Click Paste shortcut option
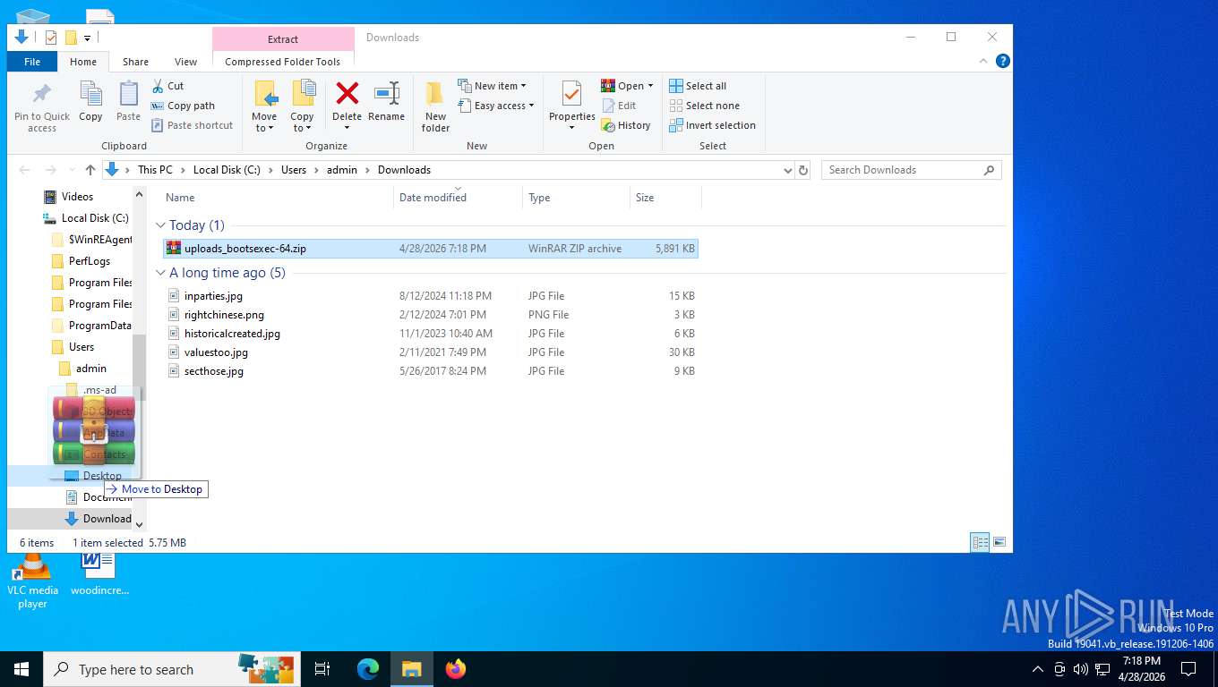The height and width of the screenshot is (687, 1218). coord(192,125)
